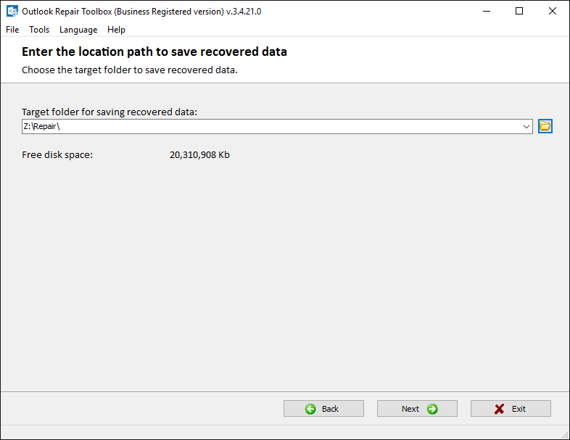Click the red X icon on Exit
Image resolution: width=570 pixels, height=440 pixels.
click(499, 409)
